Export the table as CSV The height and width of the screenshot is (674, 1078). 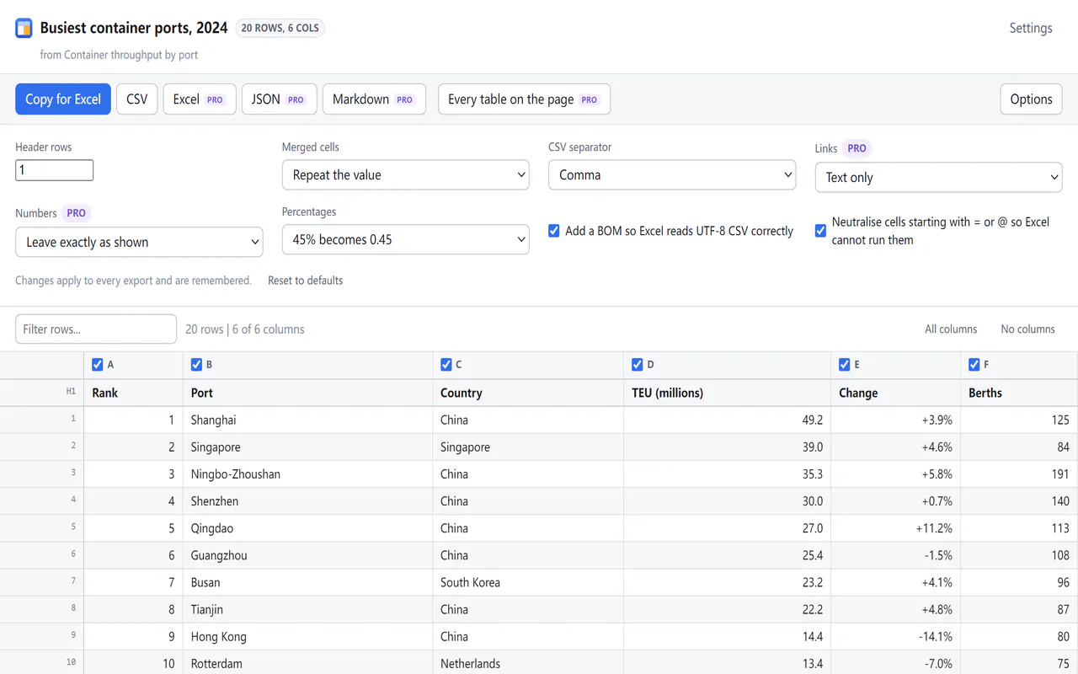(x=137, y=99)
